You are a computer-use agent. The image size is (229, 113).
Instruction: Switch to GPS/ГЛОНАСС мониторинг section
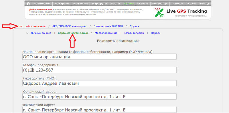70,26
